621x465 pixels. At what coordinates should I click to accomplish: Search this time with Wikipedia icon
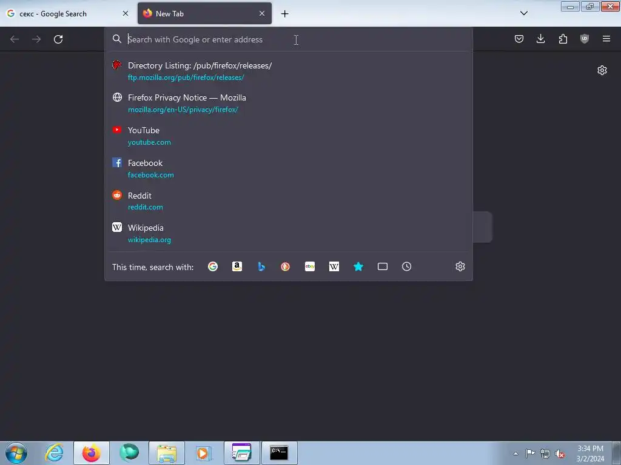[x=334, y=266]
